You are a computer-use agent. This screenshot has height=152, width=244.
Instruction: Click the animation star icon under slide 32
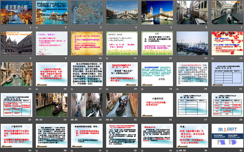click(x=107, y=151)
